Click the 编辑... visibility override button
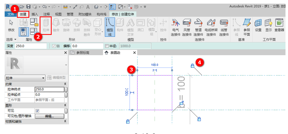The image size is (288, 134). [49, 116]
